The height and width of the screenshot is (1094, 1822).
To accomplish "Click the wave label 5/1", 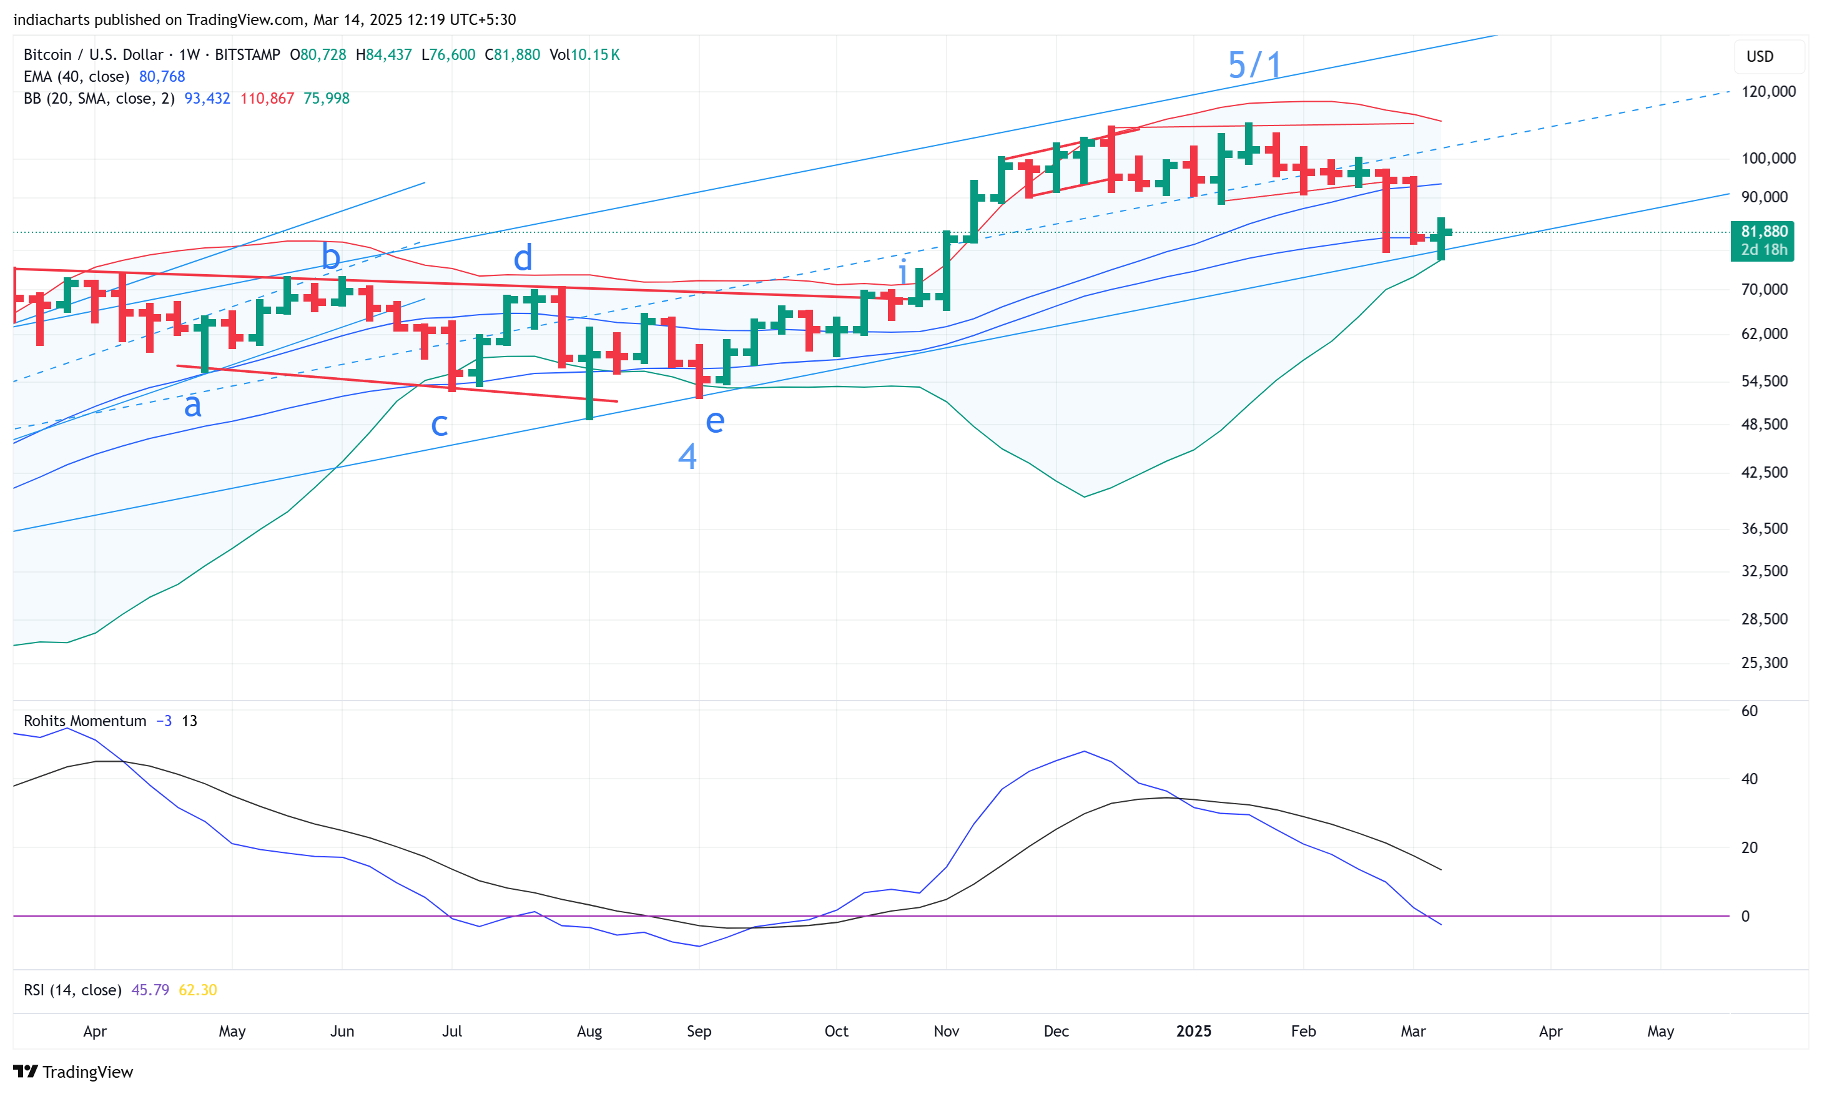I will (1255, 65).
